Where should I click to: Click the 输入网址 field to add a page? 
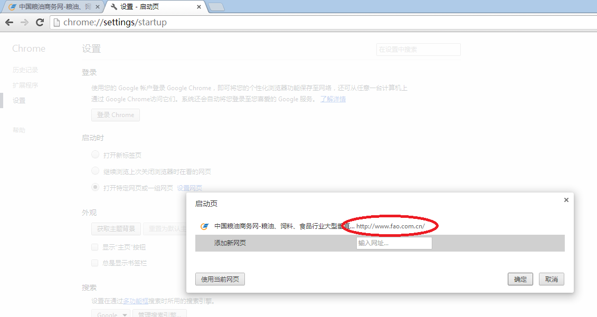click(394, 243)
